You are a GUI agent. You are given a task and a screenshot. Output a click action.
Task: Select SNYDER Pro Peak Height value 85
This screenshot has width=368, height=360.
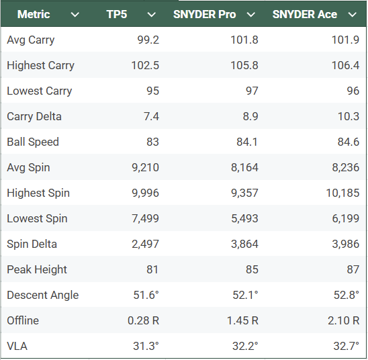[252, 269]
